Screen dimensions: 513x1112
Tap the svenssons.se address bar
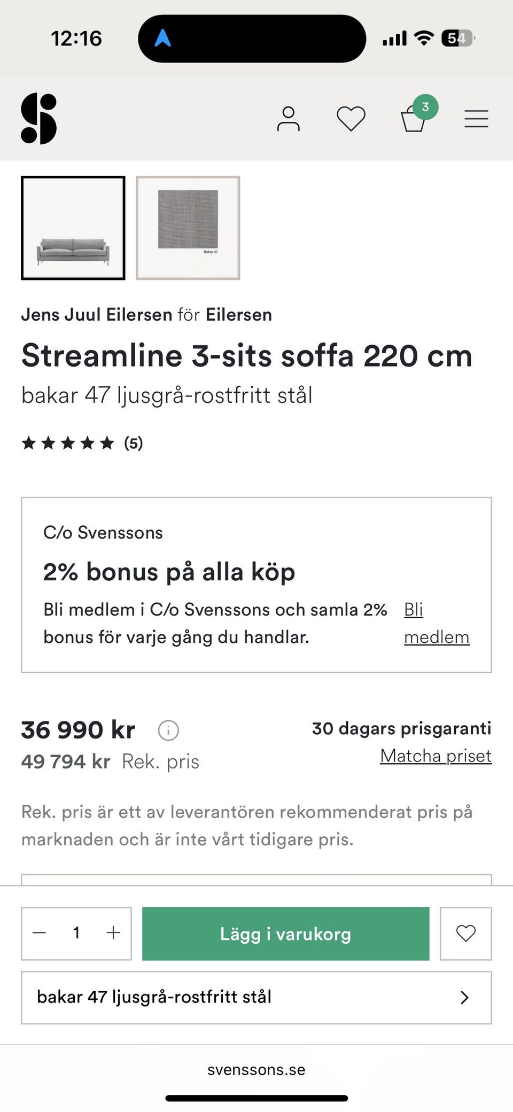point(256,1070)
